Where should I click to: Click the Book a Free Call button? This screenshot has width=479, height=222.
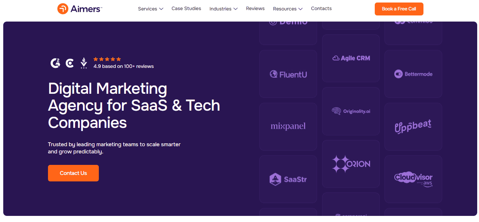[x=399, y=9]
